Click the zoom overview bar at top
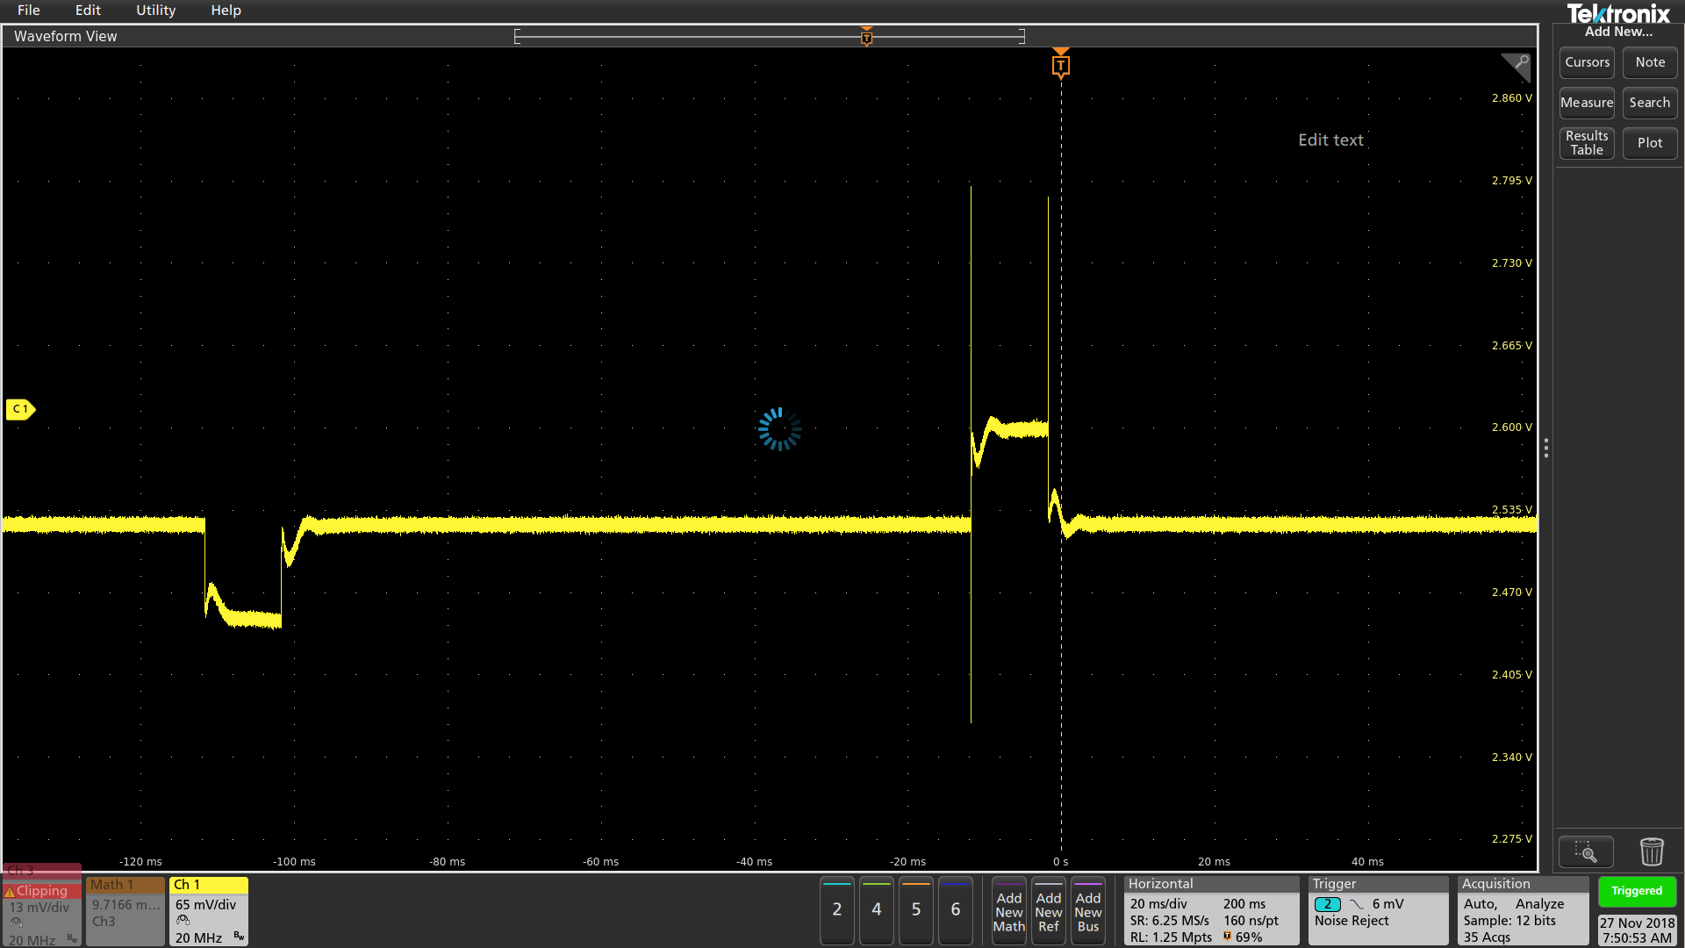Image resolution: width=1685 pixels, height=948 pixels. point(769,36)
